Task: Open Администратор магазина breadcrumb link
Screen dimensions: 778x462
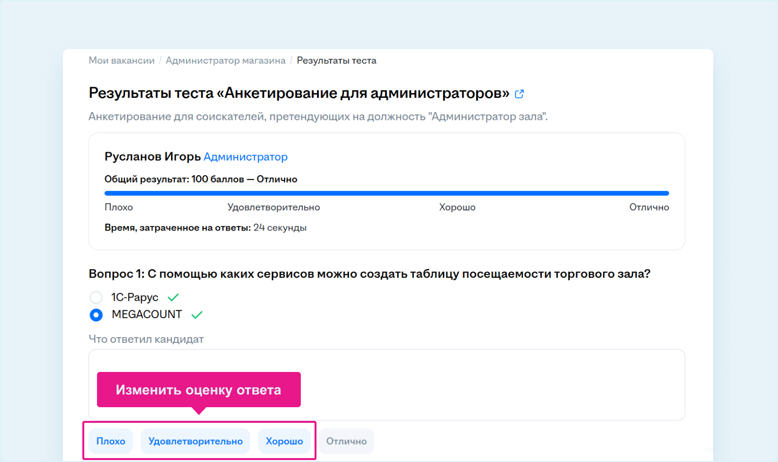Action: click(x=225, y=61)
